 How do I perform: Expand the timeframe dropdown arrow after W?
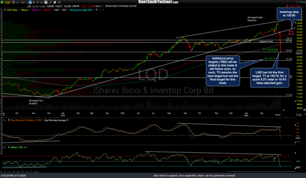[x=37, y=2]
